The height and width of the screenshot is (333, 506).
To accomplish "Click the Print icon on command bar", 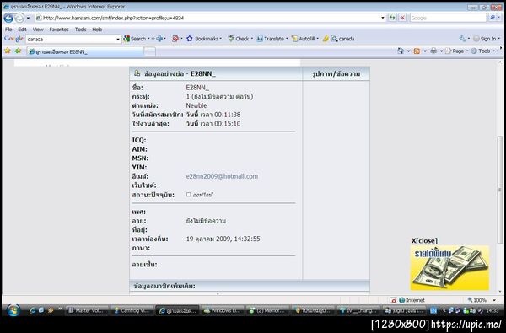I will click(433, 51).
